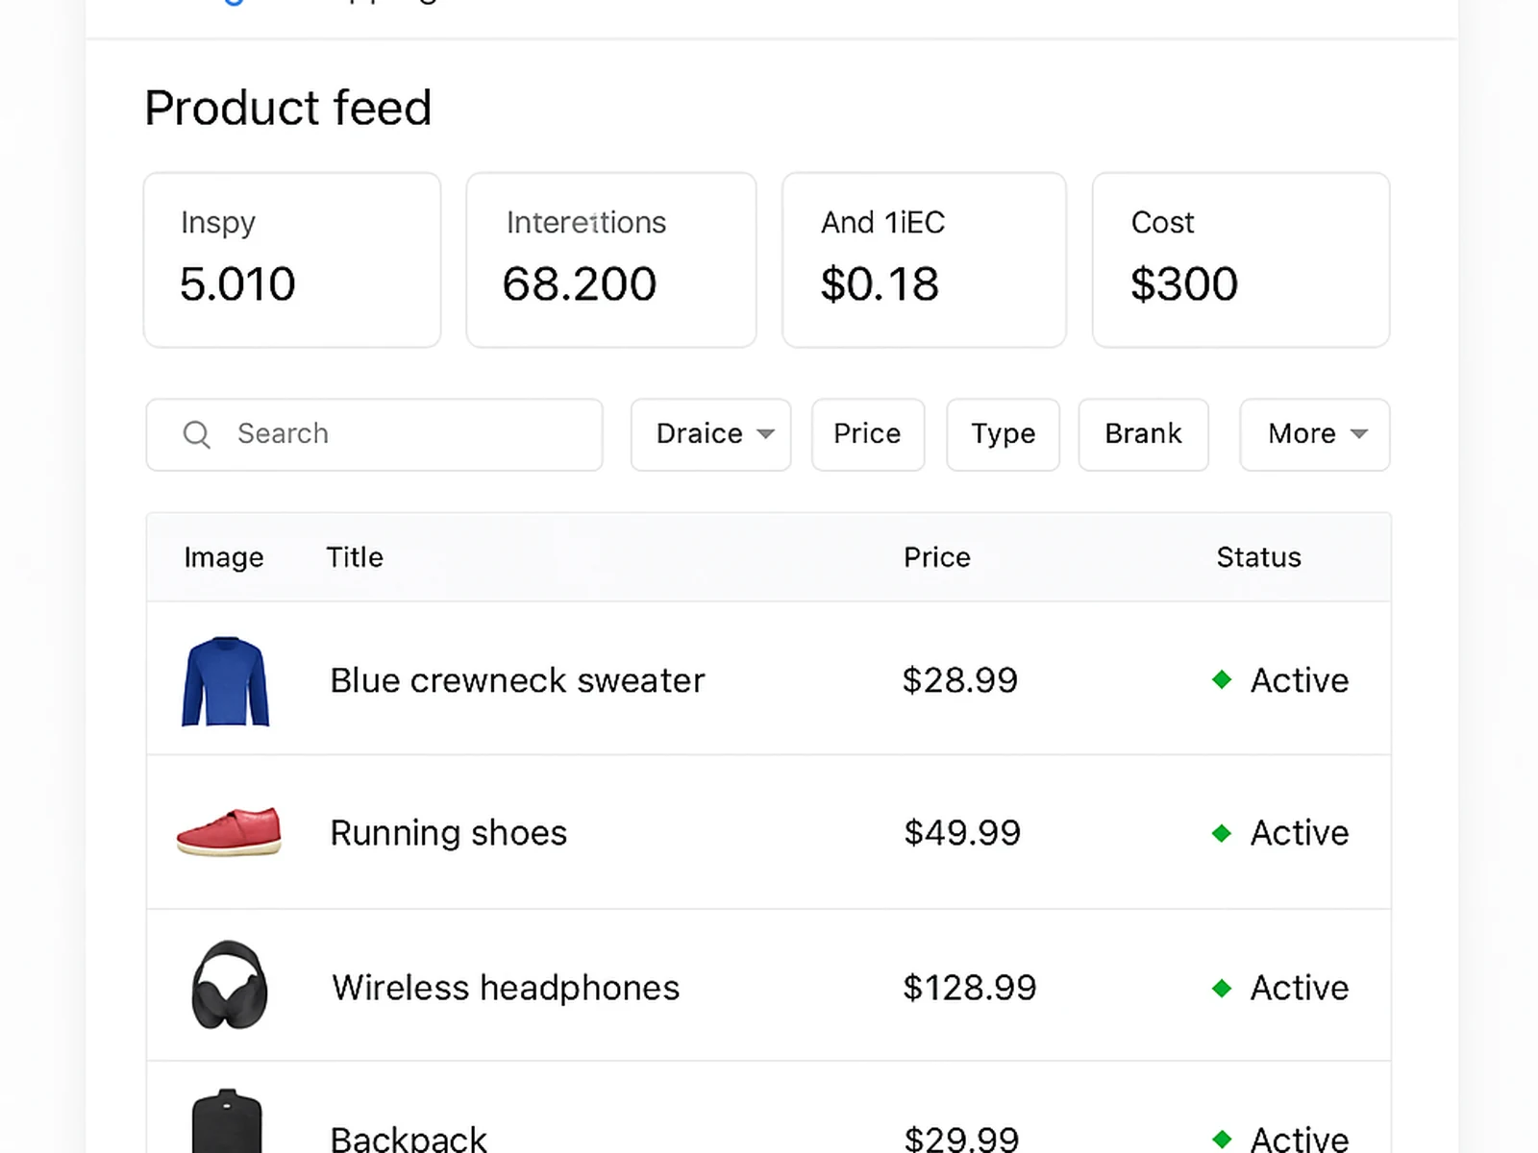Select the Blue crewneck sweater title
The width and height of the screenshot is (1538, 1153).
[517, 680]
